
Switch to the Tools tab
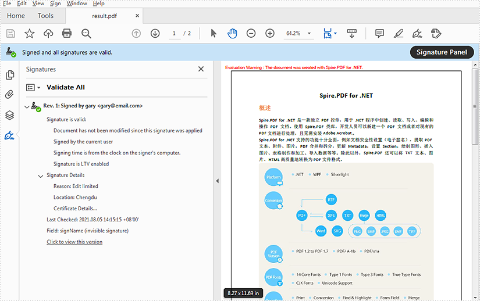pos(45,16)
